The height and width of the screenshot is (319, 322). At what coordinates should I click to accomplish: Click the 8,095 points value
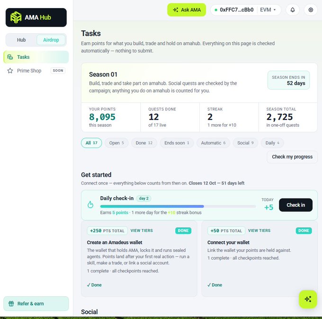[102, 117]
